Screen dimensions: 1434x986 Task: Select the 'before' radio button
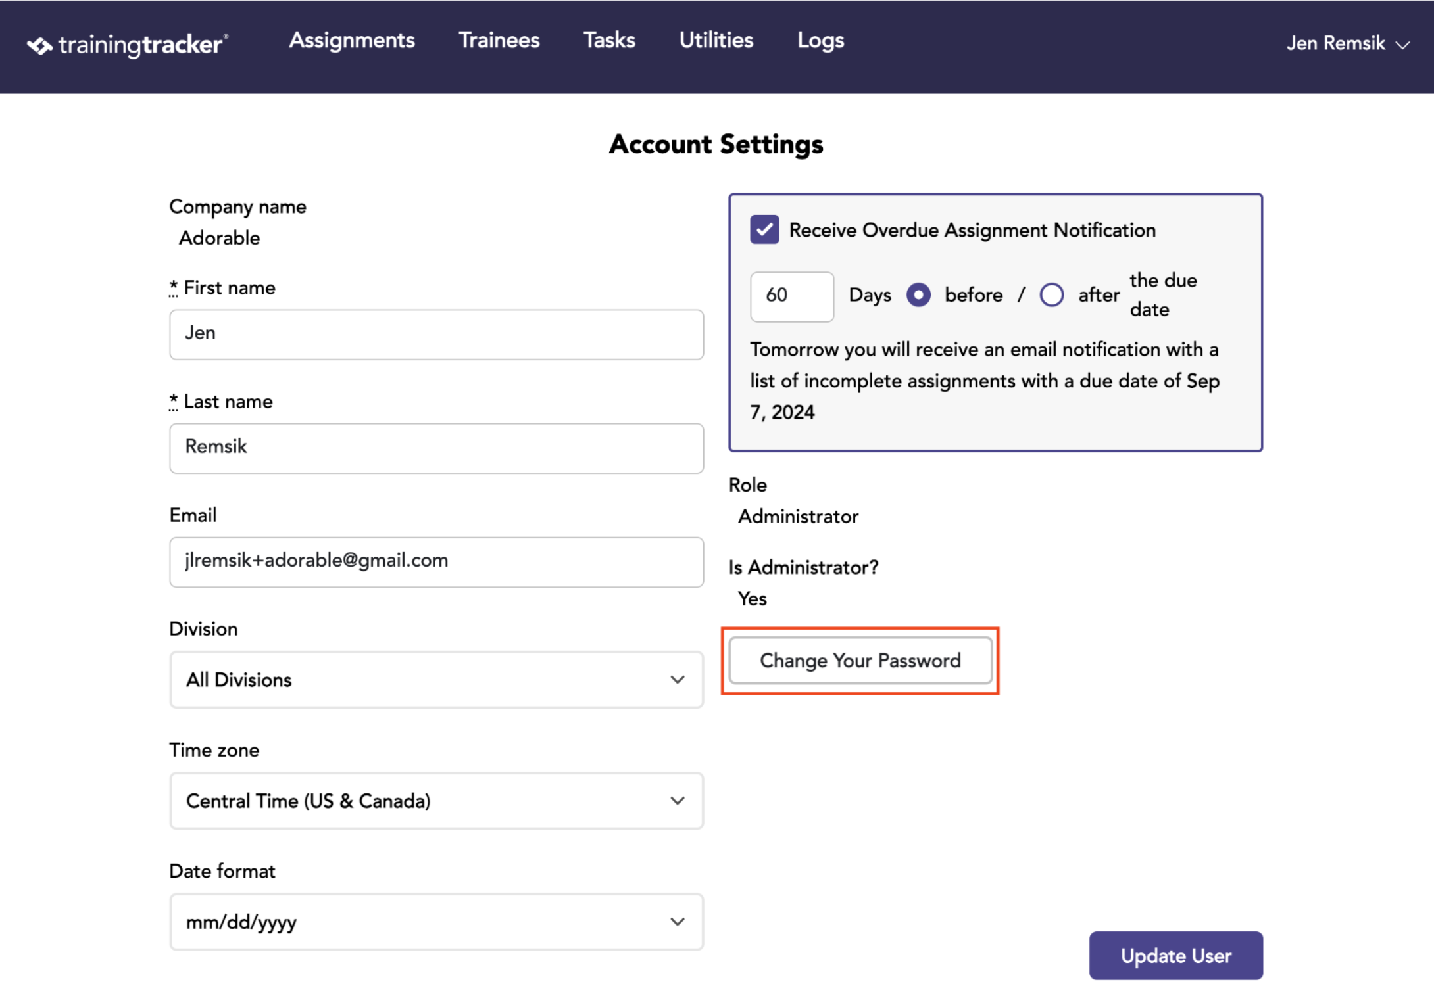pyautogui.click(x=919, y=294)
